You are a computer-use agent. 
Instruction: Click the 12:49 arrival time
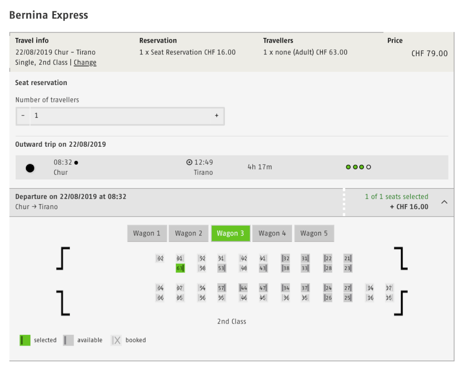[x=204, y=162]
